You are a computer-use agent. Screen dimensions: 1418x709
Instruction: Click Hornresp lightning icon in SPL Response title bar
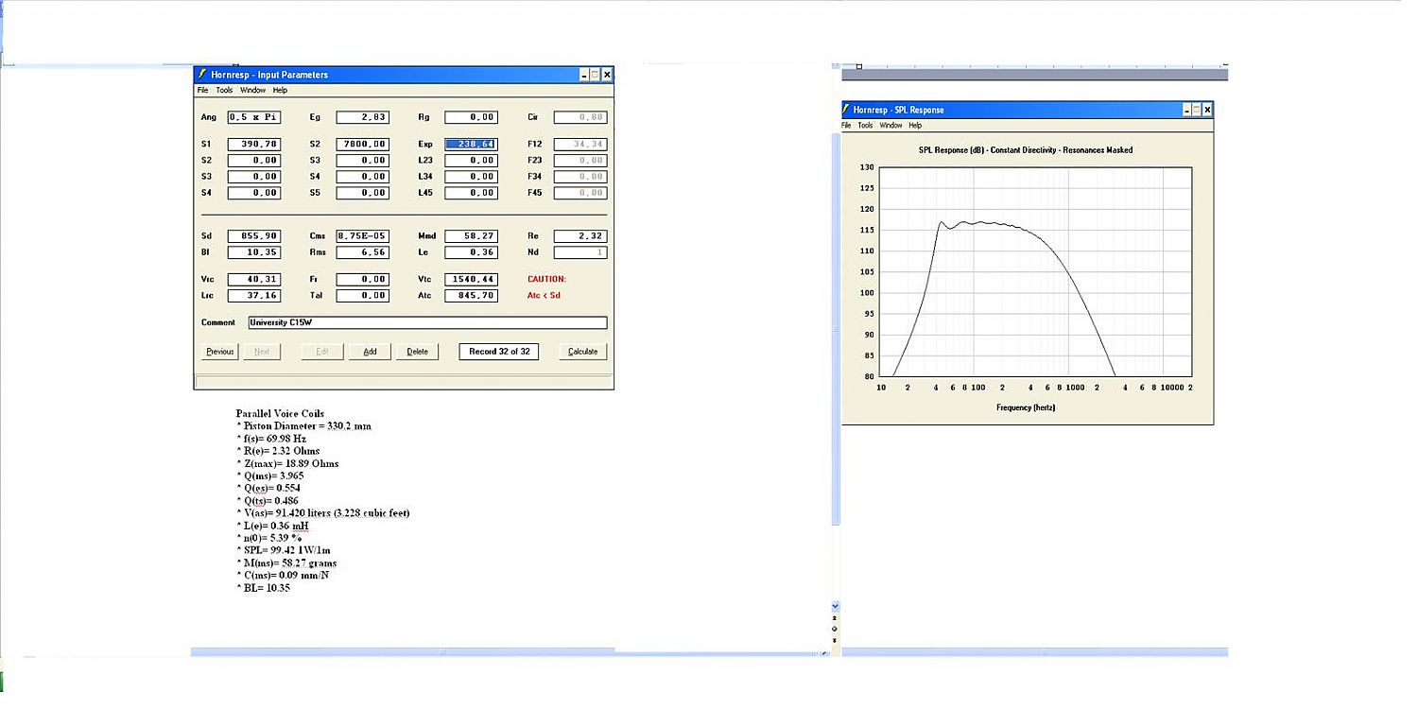click(847, 110)
